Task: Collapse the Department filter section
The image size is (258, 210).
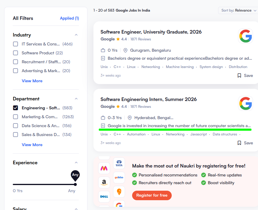Action: coord(76,99)
